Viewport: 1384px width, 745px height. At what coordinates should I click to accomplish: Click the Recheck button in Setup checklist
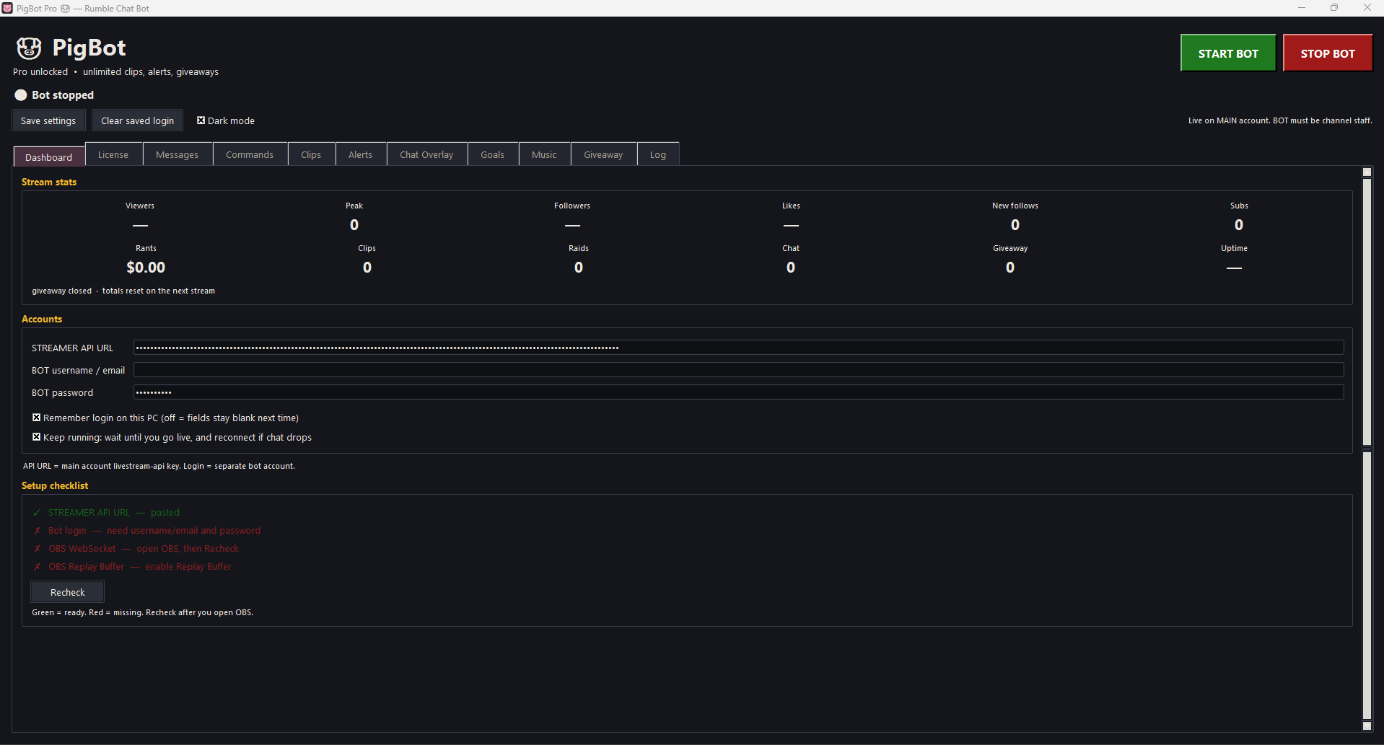[68, 592]
